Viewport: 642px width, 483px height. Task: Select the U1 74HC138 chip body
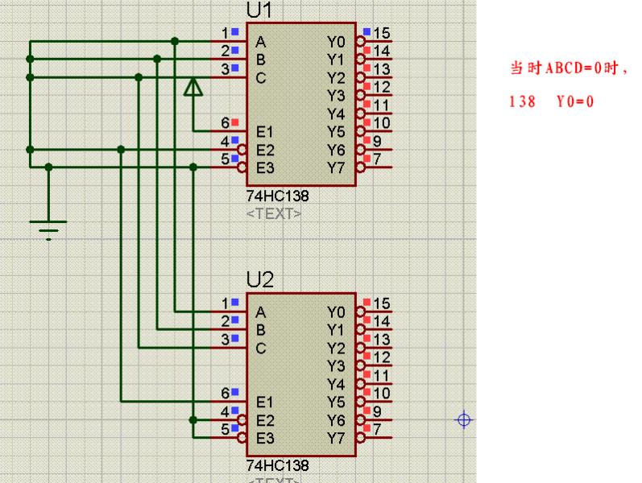[300, 105]
